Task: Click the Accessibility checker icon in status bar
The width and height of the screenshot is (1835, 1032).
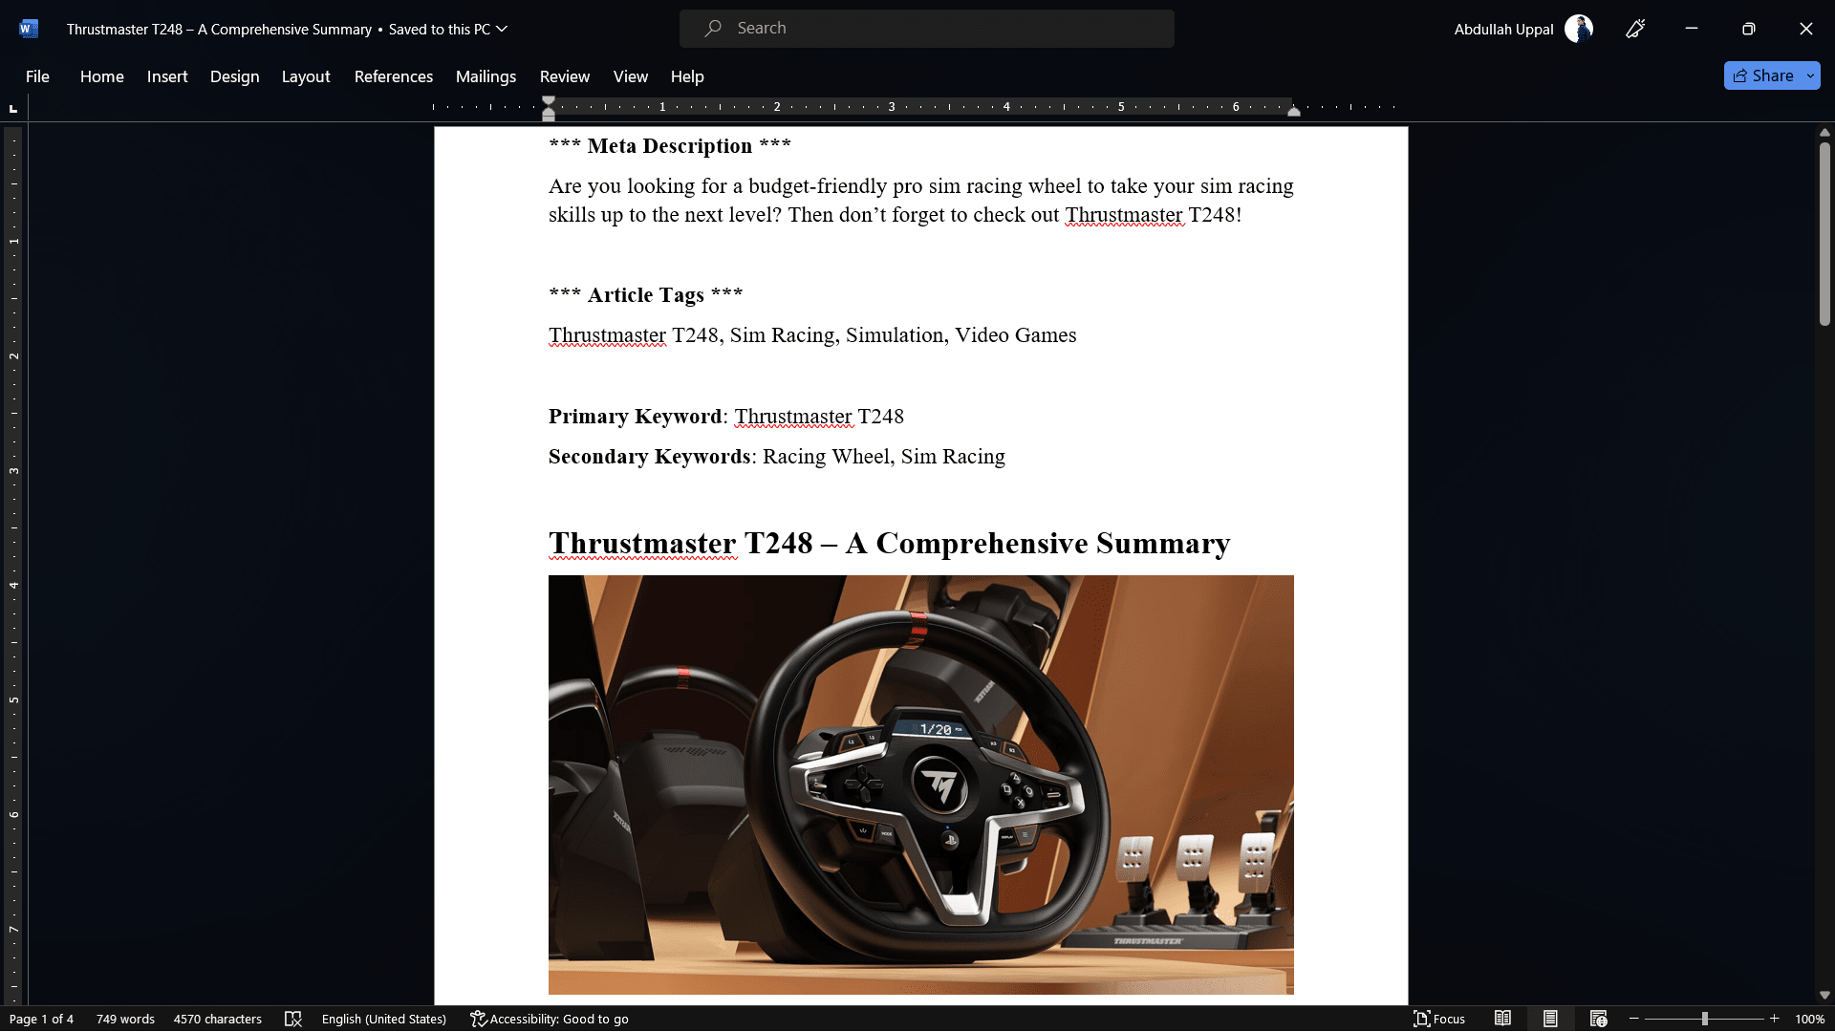Action: click(x=476, y=1018)
